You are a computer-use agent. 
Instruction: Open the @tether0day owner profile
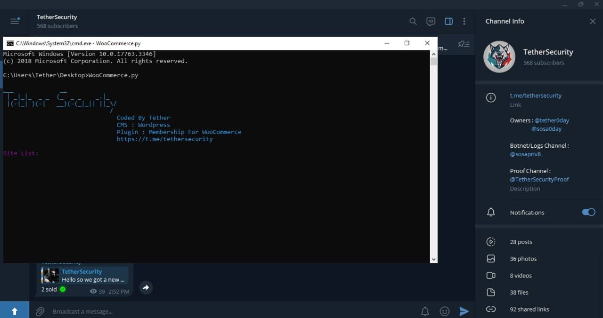pyautogui.click(x=552, y=120)
